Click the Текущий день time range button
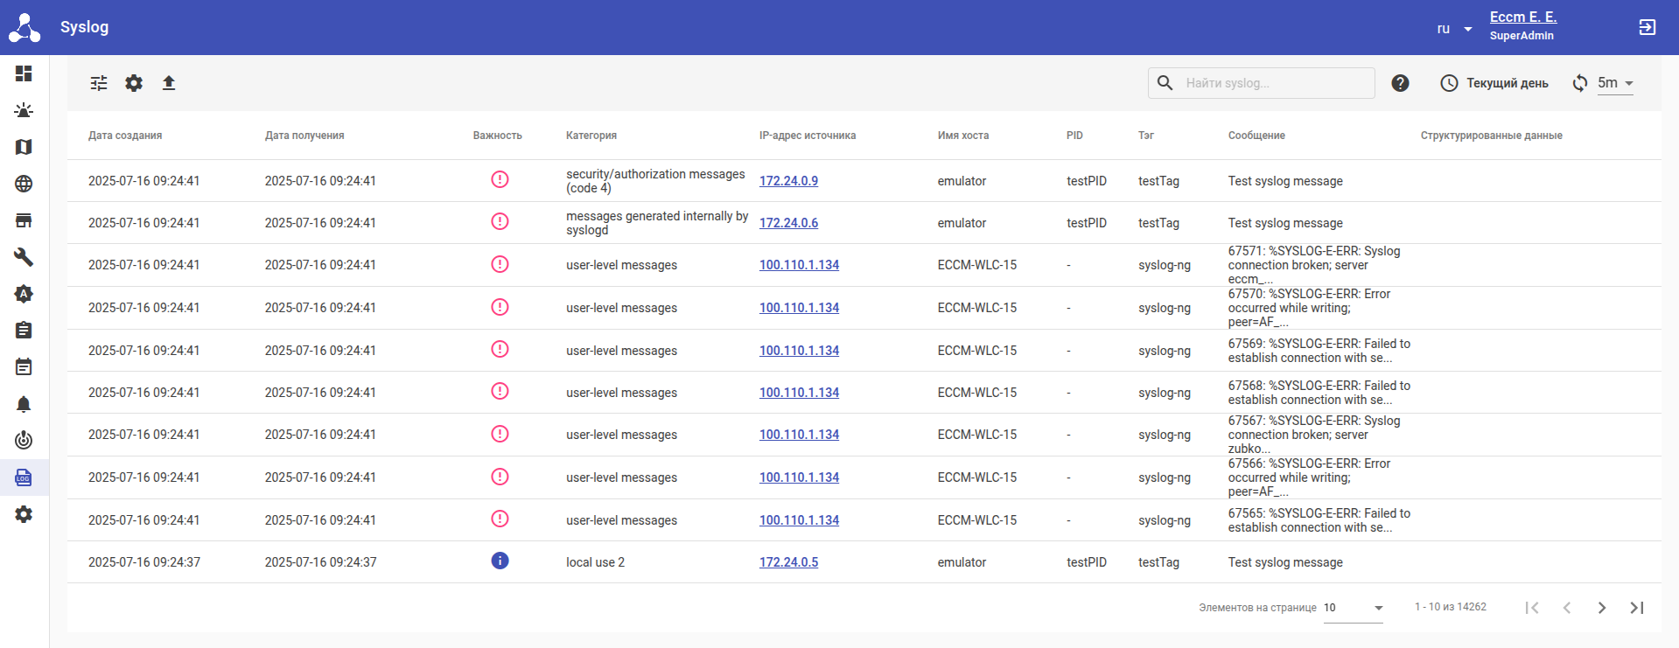Viewport: 1679px width, 648px height. (1494, 83)
